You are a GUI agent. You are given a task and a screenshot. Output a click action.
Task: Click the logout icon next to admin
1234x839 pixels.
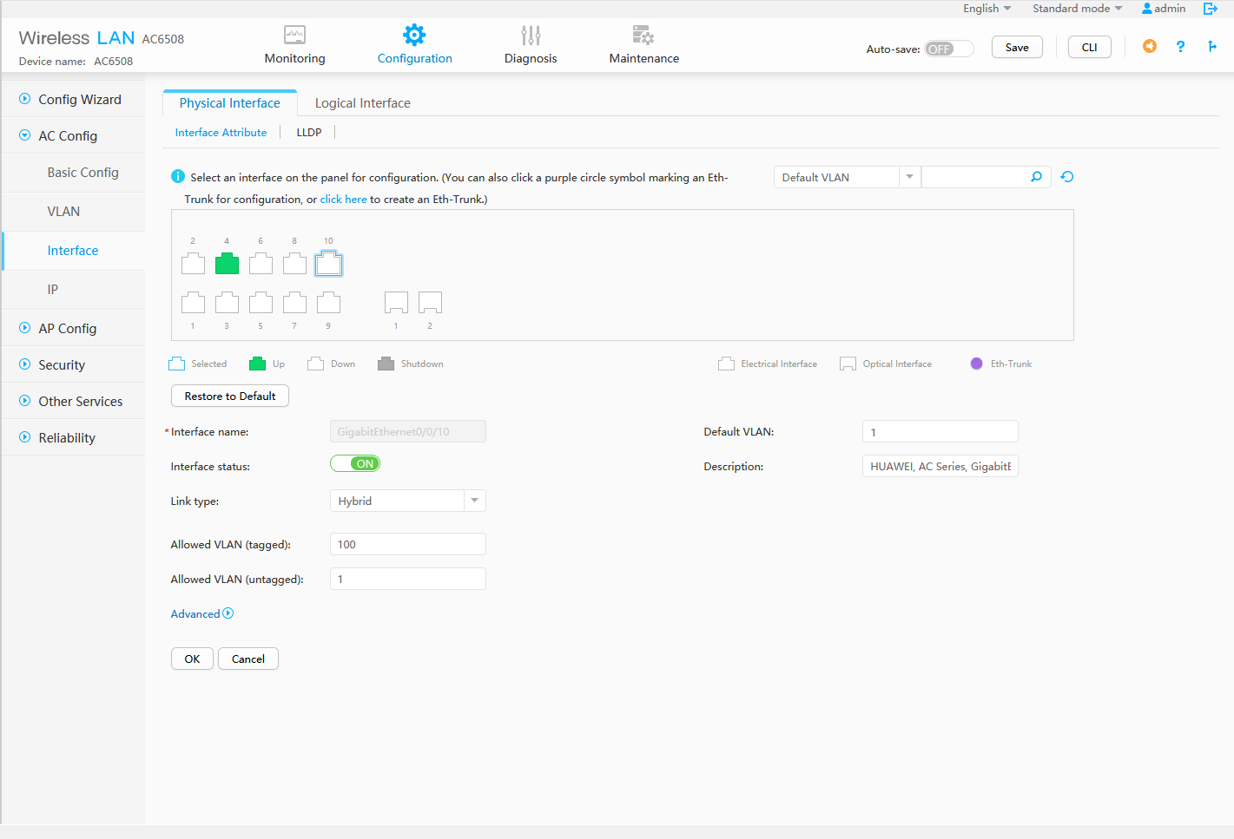point(1211,9)
